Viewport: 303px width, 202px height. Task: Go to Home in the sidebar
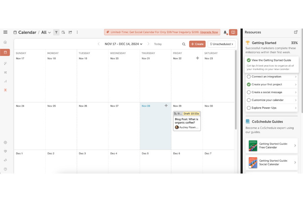[5, 42]
